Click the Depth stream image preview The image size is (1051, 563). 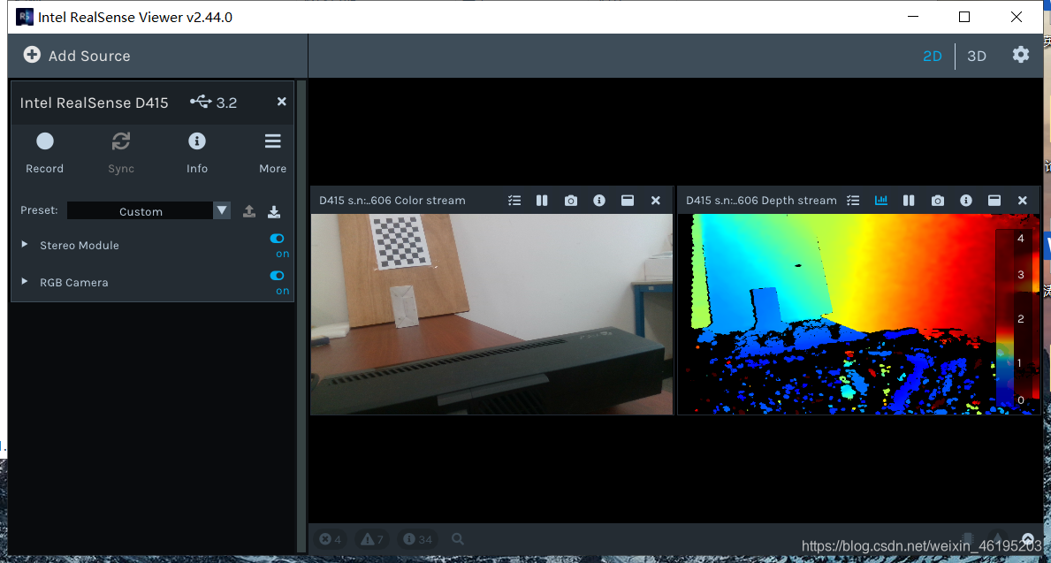pyautogui.click(x=858, y=315)
